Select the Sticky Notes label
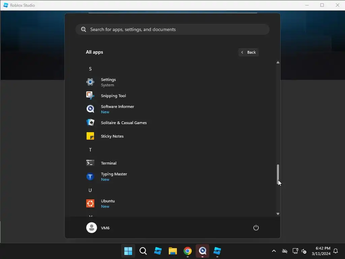This screenshot has width=345, height=259. (112, 136)
